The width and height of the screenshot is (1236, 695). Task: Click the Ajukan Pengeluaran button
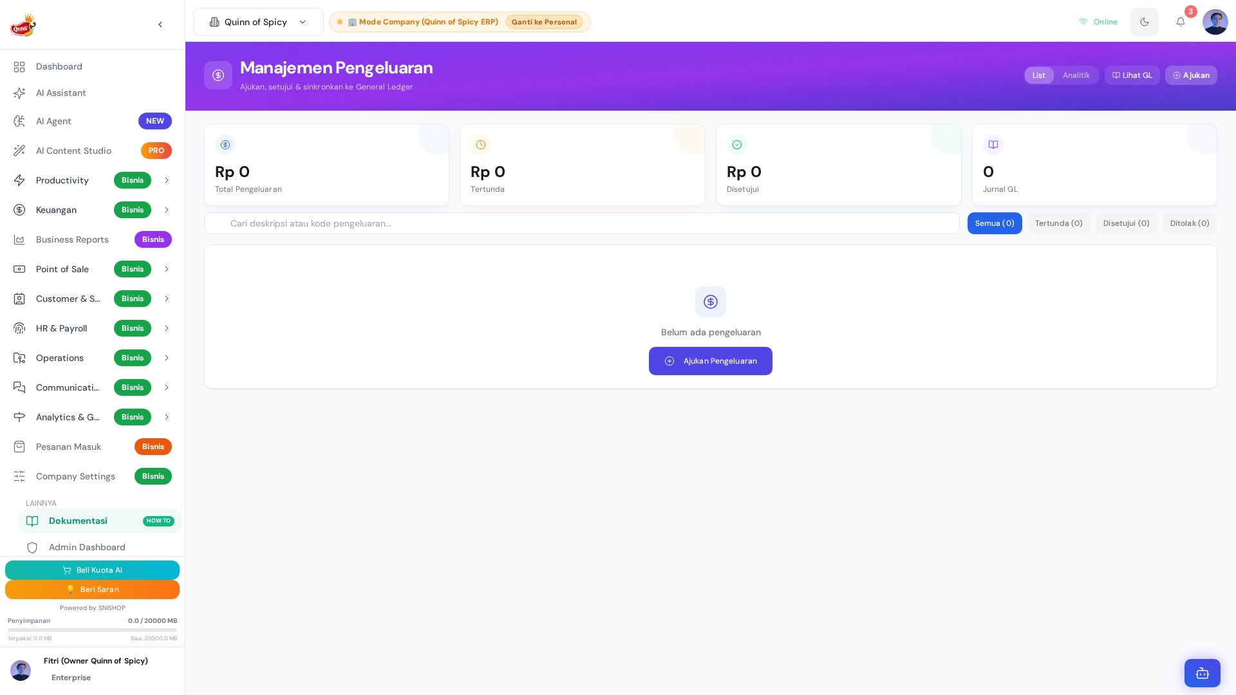click(711, 361)
